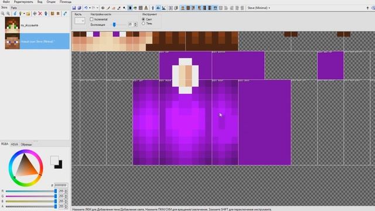Open the Файл menu
375x211 pixels.
(6, 2)
